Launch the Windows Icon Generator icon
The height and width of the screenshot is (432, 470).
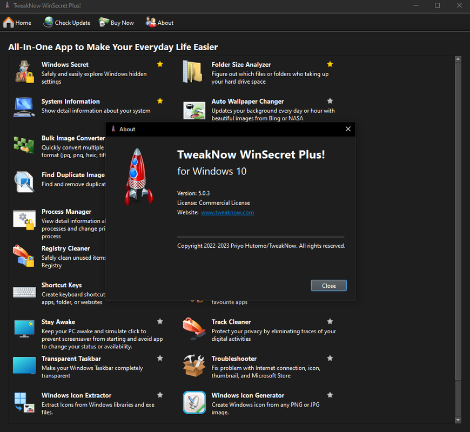coord(194,402)
